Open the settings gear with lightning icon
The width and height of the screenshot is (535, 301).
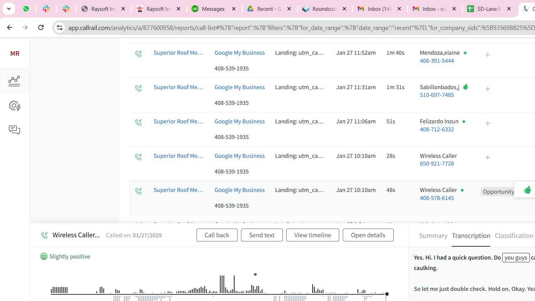(x=14, y=106)
